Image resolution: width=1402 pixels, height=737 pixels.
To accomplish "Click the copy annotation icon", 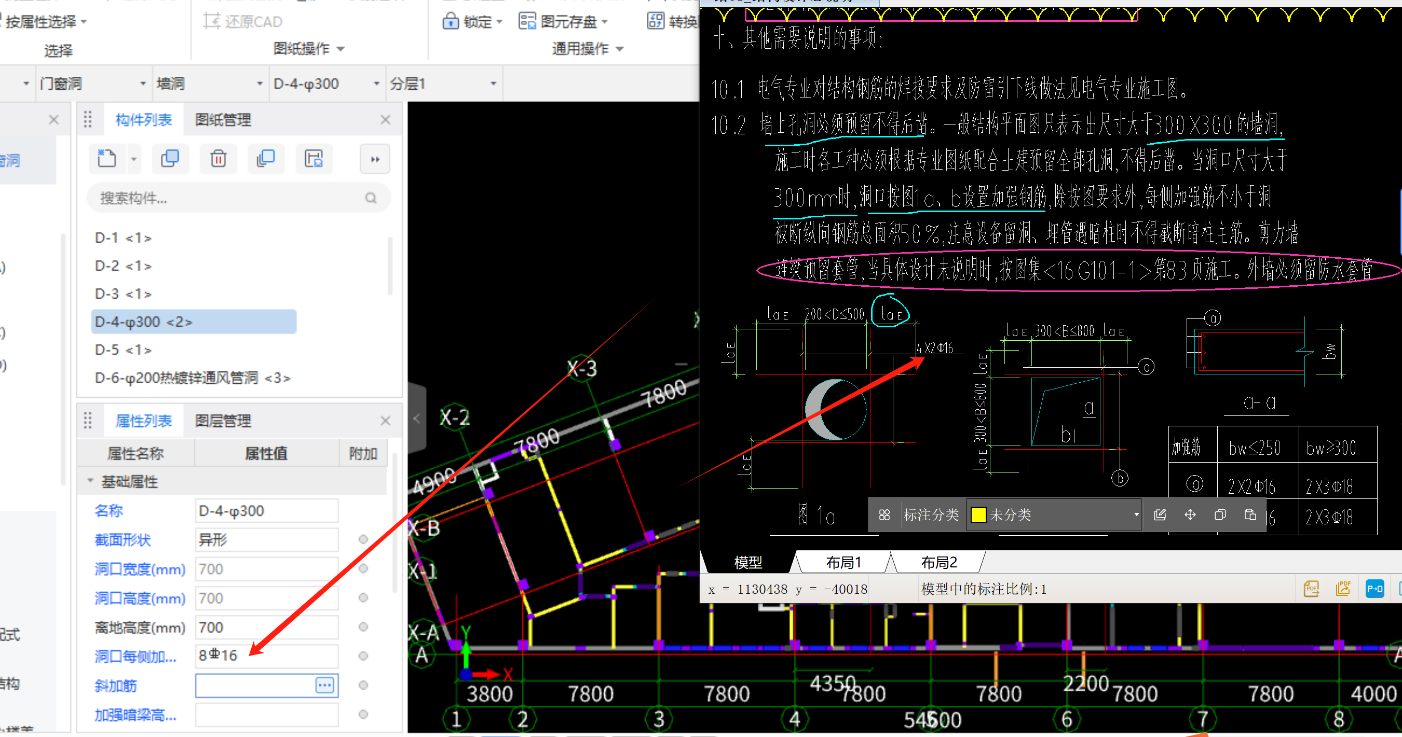I will 1220,514.
